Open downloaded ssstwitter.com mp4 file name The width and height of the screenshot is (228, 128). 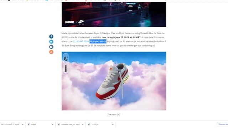[x=71, y=124]
